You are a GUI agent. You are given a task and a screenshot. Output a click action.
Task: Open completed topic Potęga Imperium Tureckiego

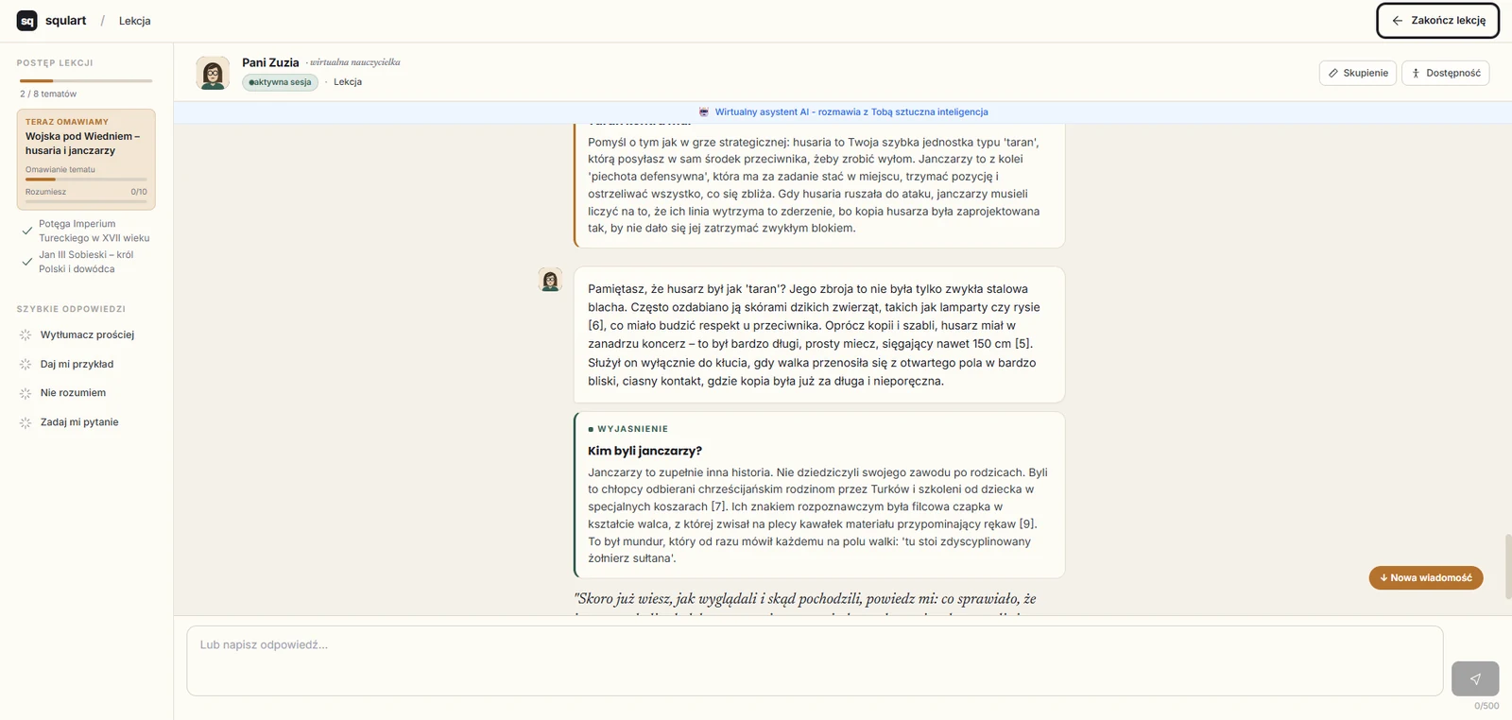click(86, 231)
